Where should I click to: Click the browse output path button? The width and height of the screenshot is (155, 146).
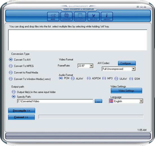tap(98, 101)
